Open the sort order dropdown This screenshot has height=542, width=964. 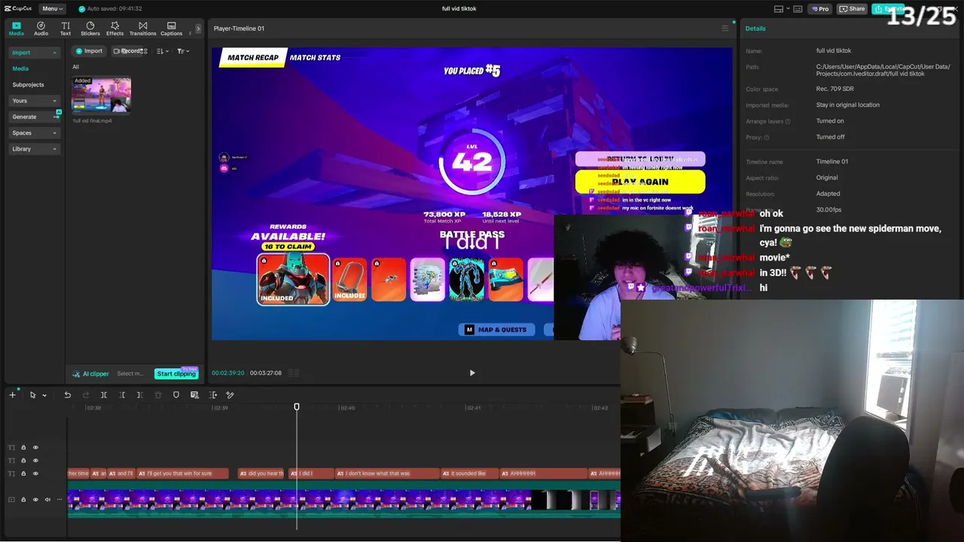(x=162, y=51)
